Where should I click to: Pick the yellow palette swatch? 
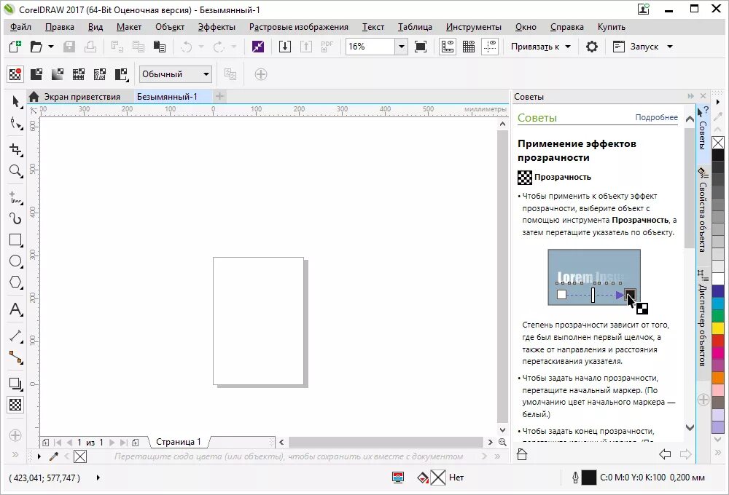[x=718, y=328]
